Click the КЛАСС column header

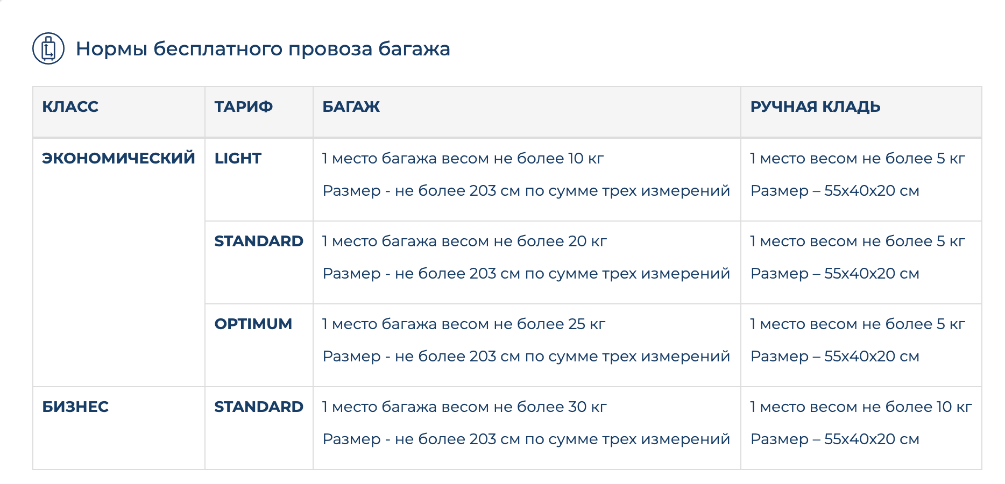[x=70, y=106]
